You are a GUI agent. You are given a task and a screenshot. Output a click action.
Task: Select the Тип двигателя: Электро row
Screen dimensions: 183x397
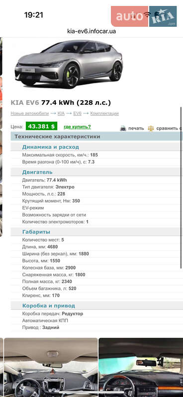point(96,187)
